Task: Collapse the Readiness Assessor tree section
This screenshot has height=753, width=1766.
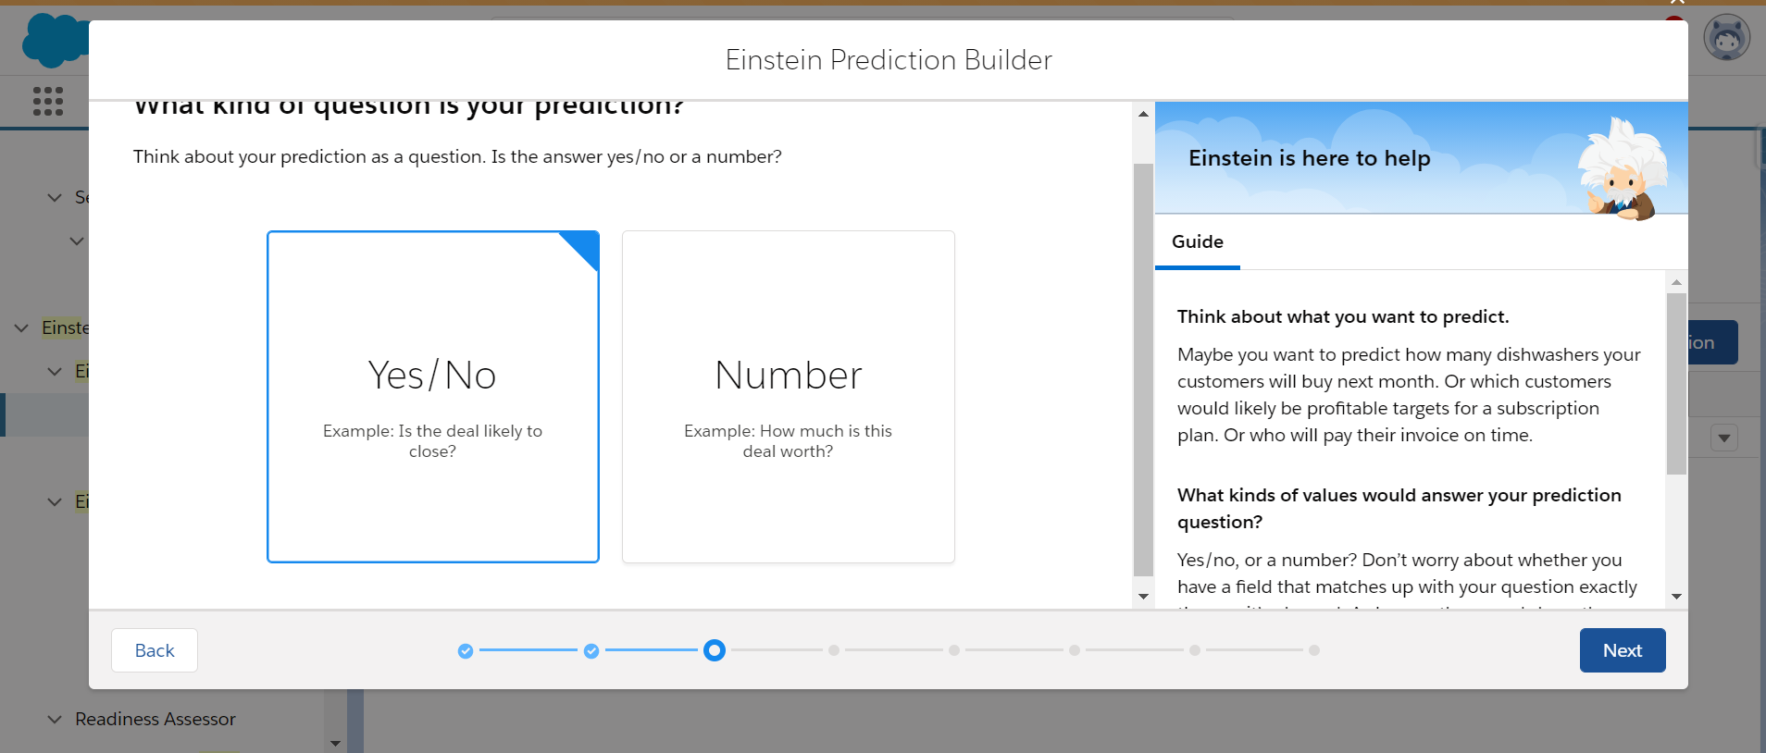Action: coord(55,720)
